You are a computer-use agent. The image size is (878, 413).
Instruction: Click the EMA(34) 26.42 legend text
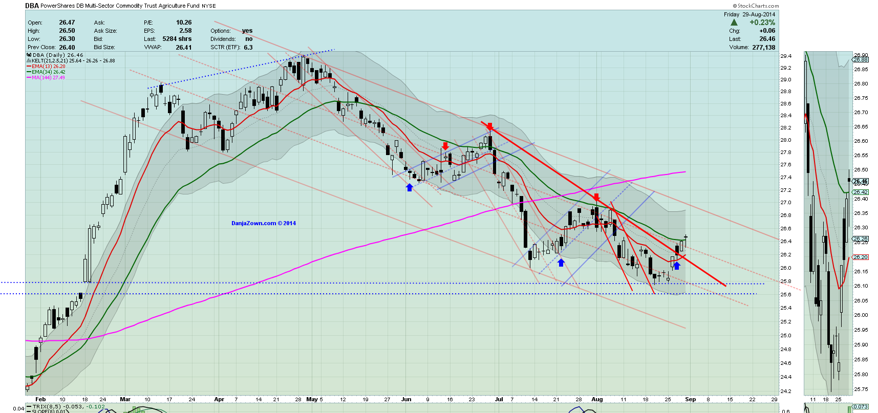pos(49,72)
